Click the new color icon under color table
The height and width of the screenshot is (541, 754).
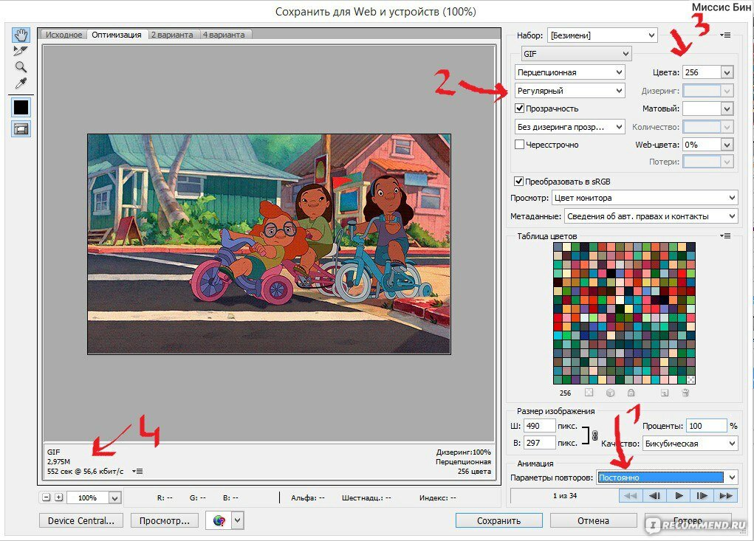665,393
